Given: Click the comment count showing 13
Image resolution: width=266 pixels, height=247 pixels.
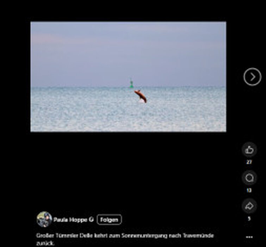Looking at the screenshot, I should [249, 190].
